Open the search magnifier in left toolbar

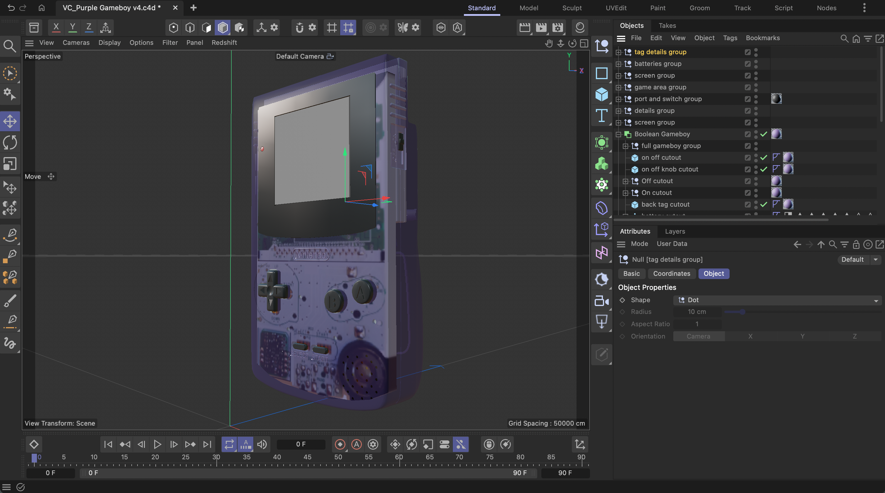(9, 46)
